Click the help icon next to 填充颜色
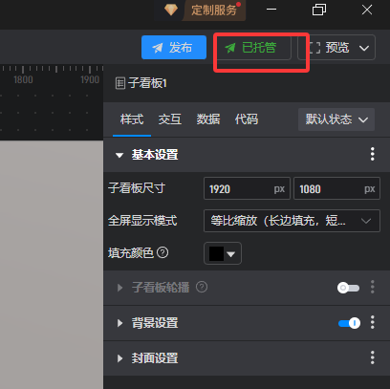Image resolution: width=390 pixels, height=389 pixels. 162,253
